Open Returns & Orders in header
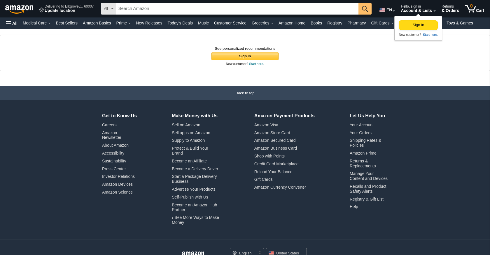Viewport: 490px width, 255px height. (450, 8)
